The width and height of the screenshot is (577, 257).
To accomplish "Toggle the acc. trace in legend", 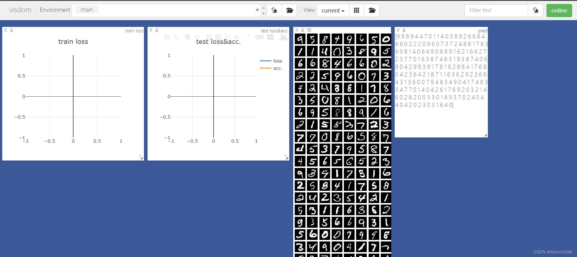I will pos(271,68).
